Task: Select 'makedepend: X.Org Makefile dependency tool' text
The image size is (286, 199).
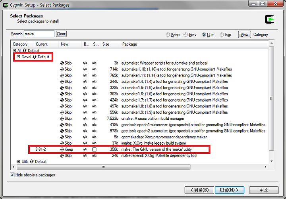Action: tap(159, 156)
